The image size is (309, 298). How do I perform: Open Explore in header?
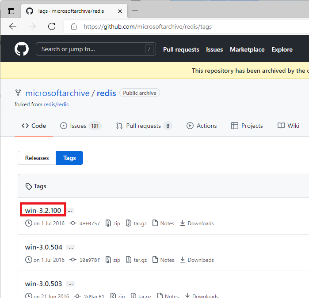pos(282,49)
